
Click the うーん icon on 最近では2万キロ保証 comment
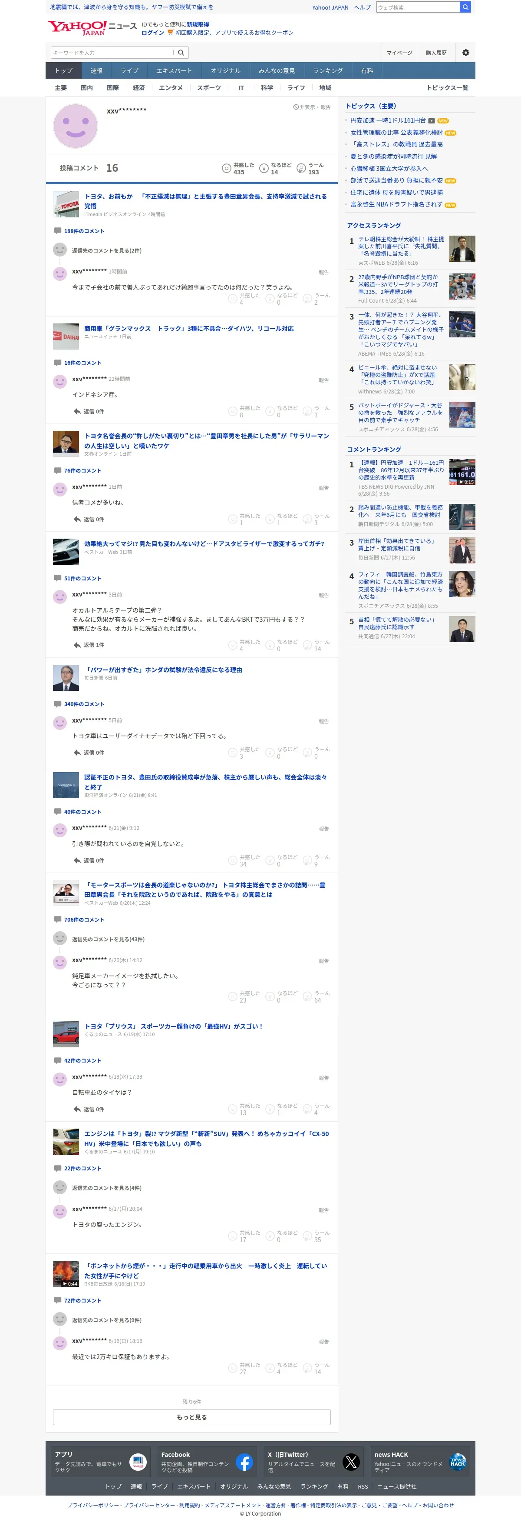[307, 1368]
